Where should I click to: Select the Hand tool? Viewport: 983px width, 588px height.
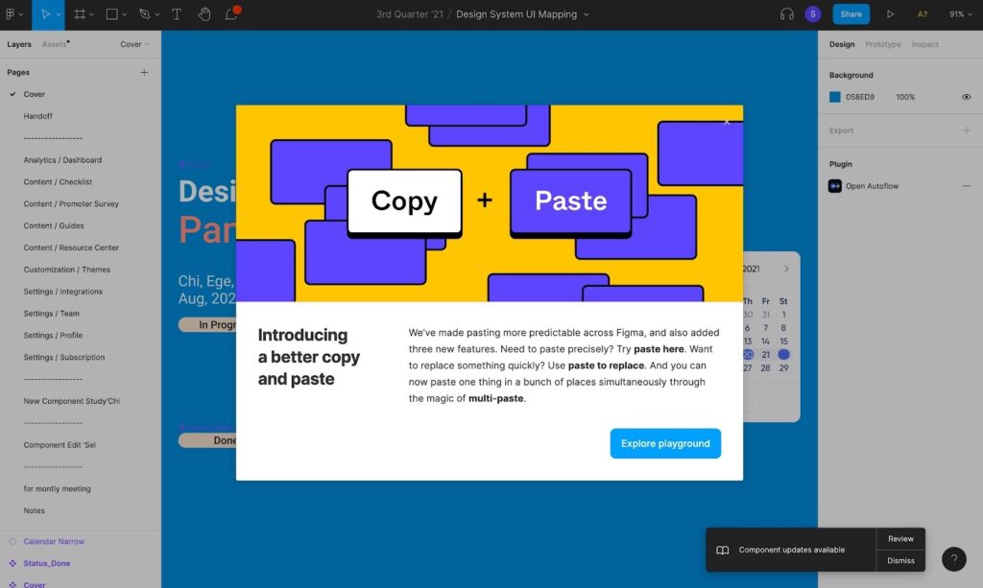[x=204, y=14]
